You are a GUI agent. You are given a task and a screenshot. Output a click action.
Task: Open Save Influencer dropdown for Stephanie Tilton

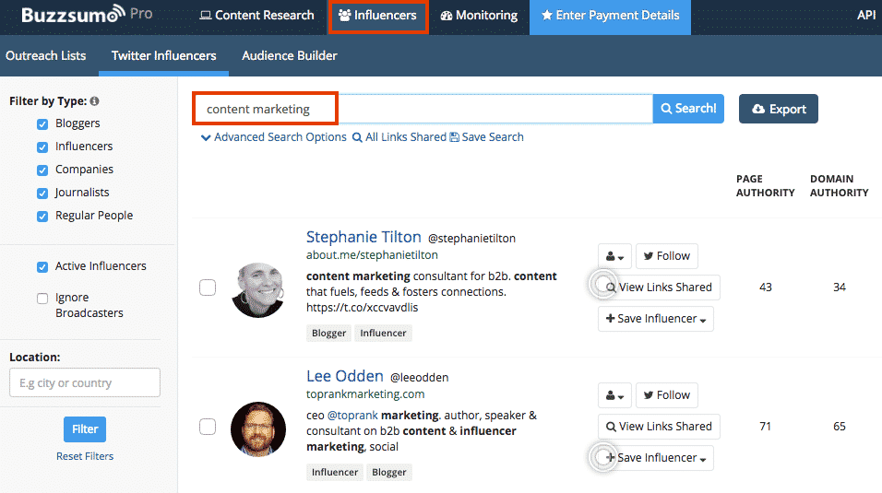[656, 319]
